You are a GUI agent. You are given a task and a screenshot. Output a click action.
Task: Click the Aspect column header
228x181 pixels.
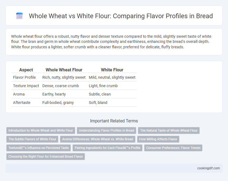click(x=26, y=70)
